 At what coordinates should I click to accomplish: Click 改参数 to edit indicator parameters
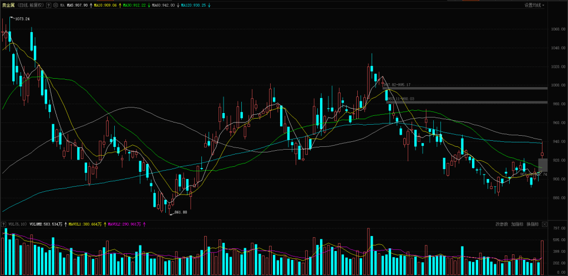(501, 224)
